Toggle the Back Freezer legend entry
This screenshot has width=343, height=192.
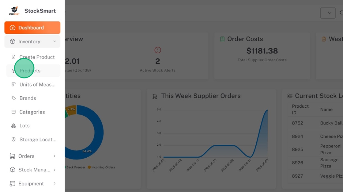coord(75,167)
